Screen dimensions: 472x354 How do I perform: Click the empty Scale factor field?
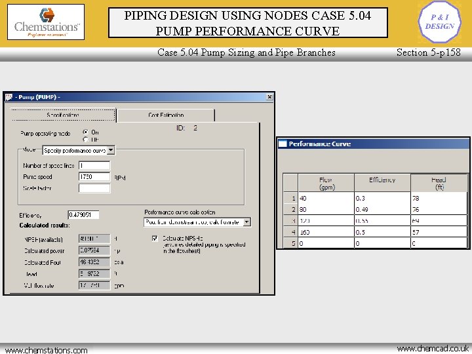[x=94, y=188]
